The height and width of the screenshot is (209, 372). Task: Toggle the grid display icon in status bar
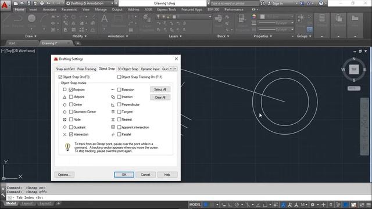click(x=206, y=205)
